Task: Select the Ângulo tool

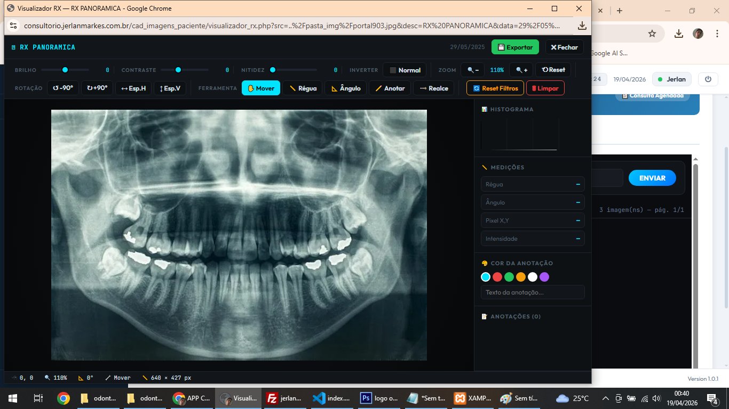Action: (345, 88)
